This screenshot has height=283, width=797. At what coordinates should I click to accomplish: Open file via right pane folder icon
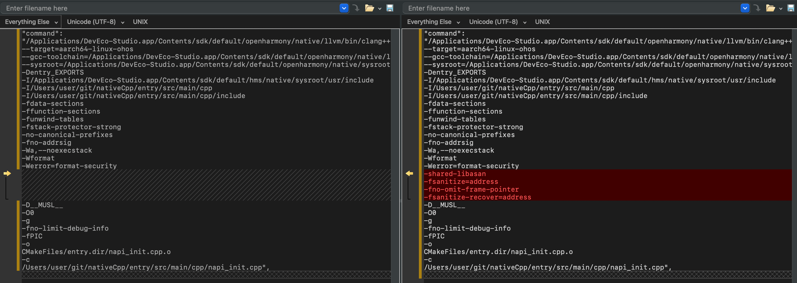click(770, 8)
